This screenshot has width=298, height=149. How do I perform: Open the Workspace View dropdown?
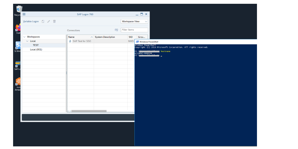tap(134, 22)
